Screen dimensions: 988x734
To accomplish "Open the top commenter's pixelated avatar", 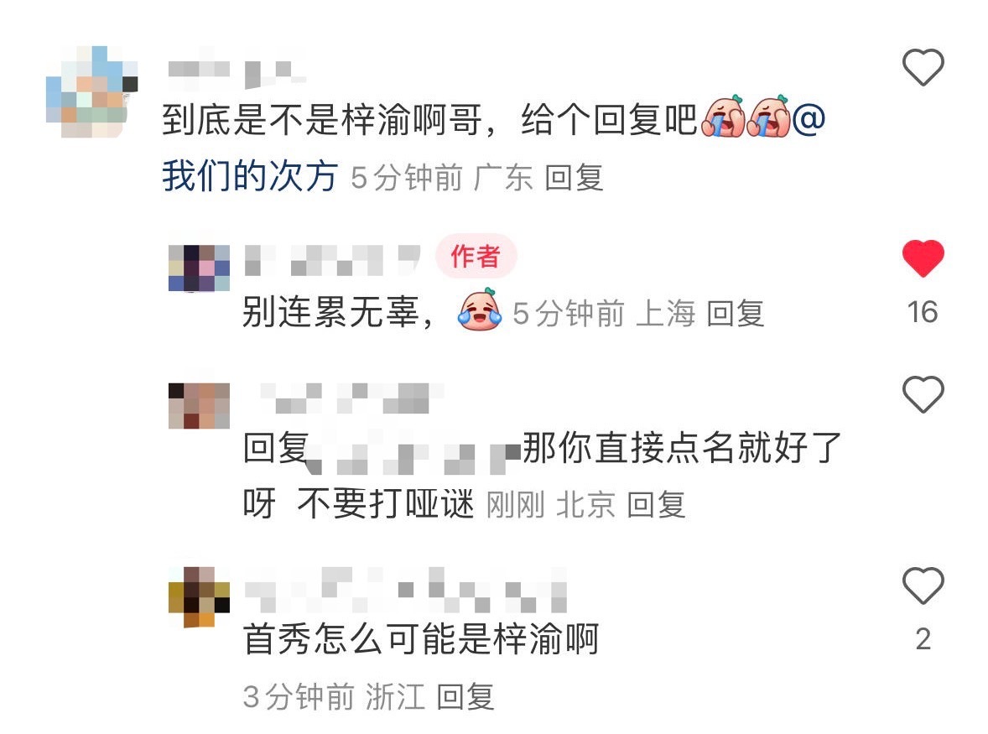I will [92, 92].
